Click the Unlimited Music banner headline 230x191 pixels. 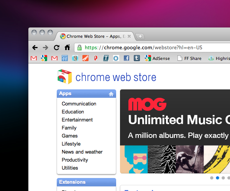click(179, 120)
